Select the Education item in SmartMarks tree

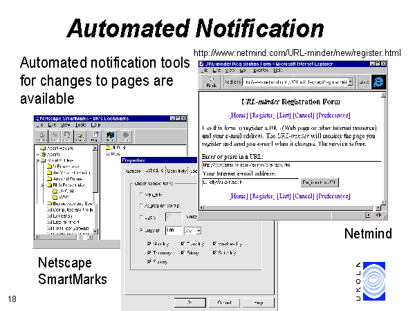[60, 216]
